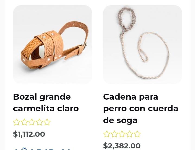Open Cadena para perro con cuerda title

(x=141, y=108)
